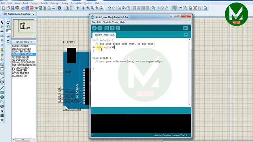Select SIGNAL GENERATOR in the instruments list

23,62
